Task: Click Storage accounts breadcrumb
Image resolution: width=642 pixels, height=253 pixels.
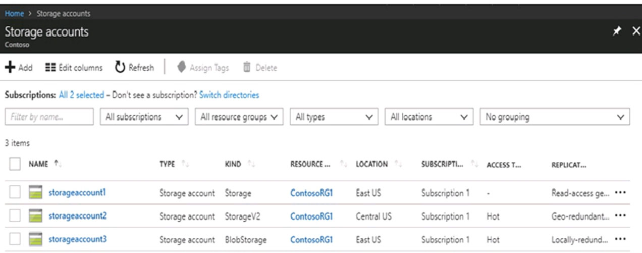Action: tap(64, 14)
